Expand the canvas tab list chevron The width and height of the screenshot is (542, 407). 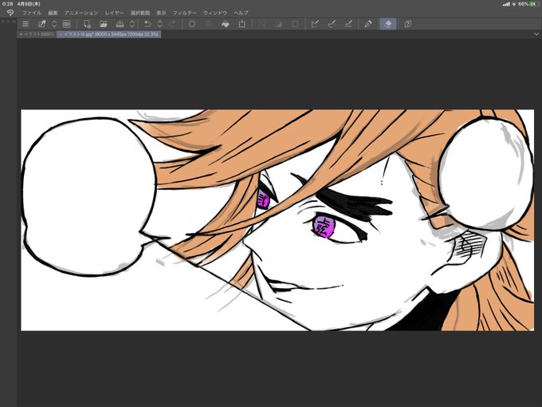coord(536,34)
